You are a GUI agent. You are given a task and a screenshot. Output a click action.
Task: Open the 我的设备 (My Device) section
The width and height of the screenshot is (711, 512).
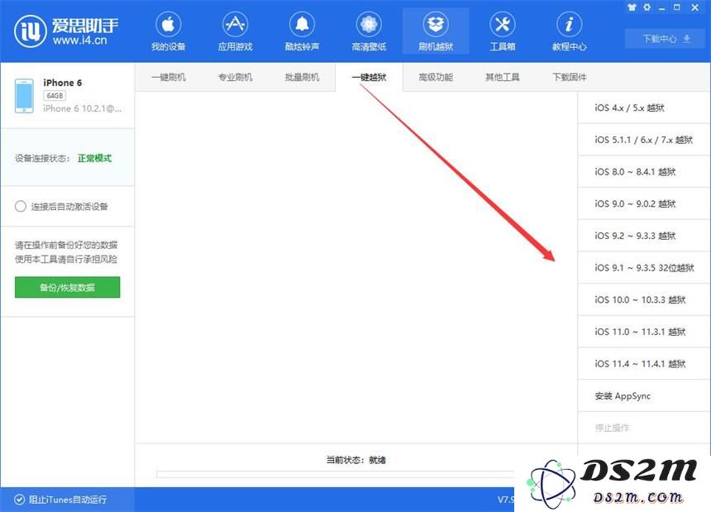coord(168,31)
